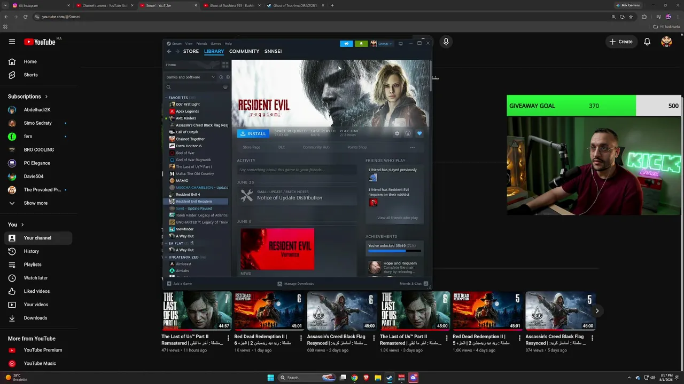Open Steam's green notifications bell
Viewport: 684px width, 384px height.
point(361,44)
